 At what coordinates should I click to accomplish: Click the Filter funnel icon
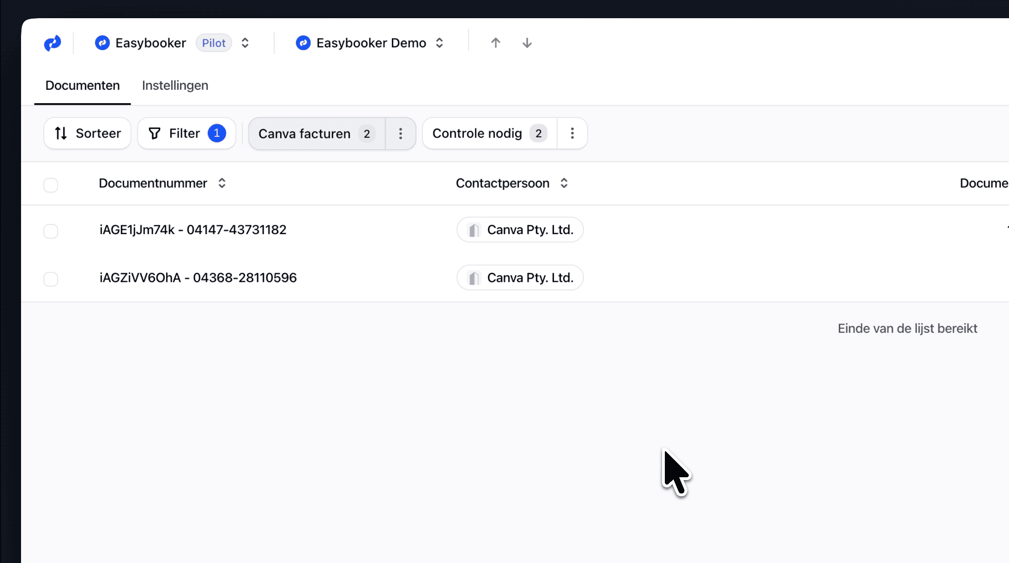(x=155, y=133)
